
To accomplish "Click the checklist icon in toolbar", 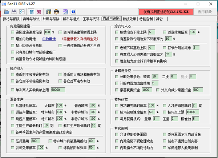I will click(22, 12).
